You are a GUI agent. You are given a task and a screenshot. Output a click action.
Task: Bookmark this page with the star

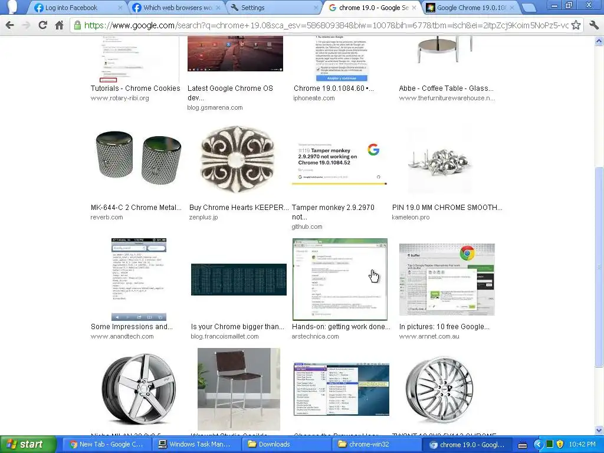pos(576,25)
